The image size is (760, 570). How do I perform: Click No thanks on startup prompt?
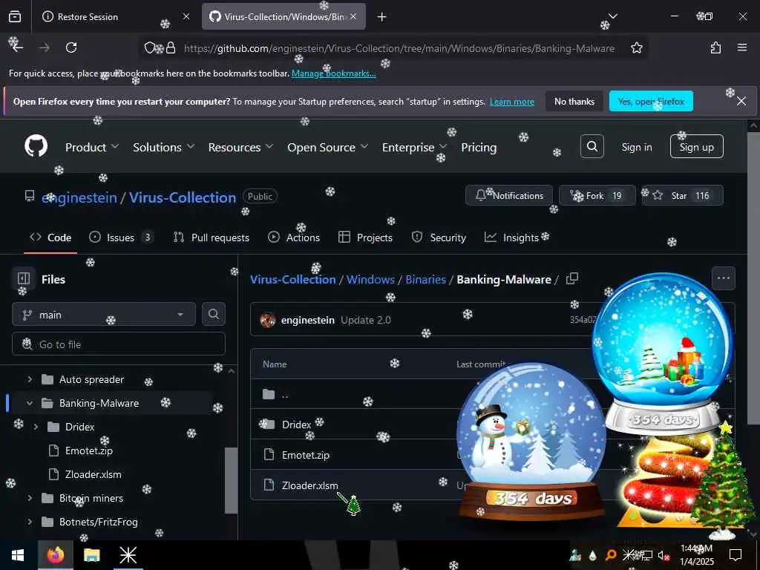tap(574, 101)
